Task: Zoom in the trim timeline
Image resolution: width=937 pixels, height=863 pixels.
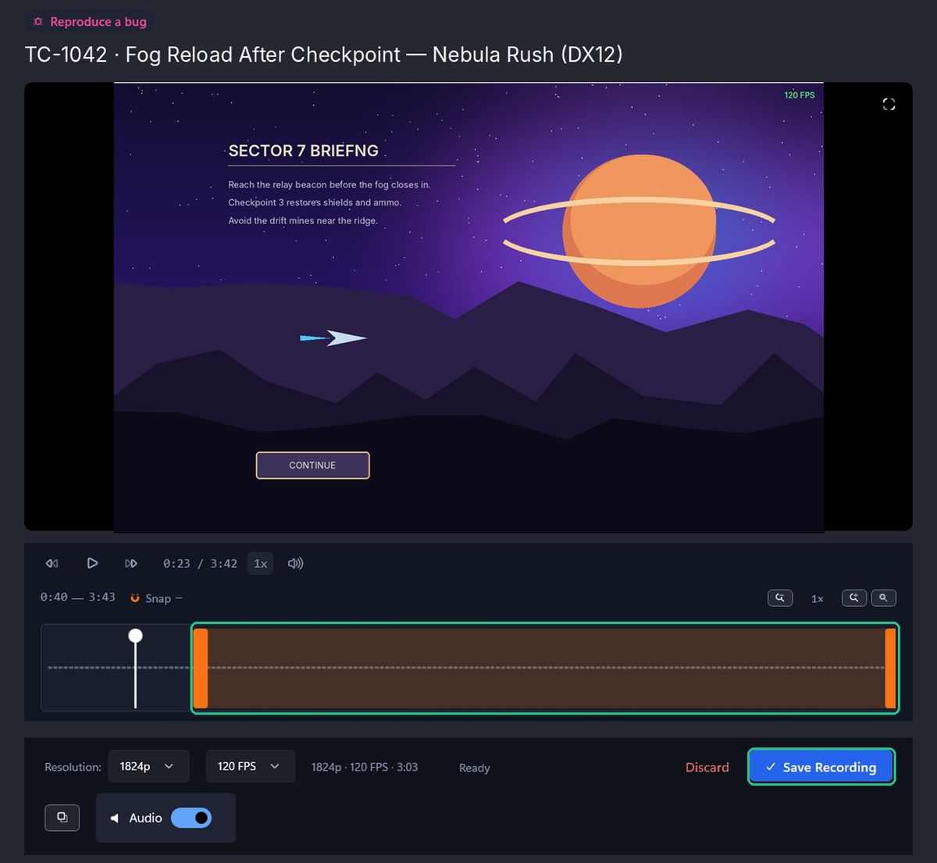Action: point(854,598)
